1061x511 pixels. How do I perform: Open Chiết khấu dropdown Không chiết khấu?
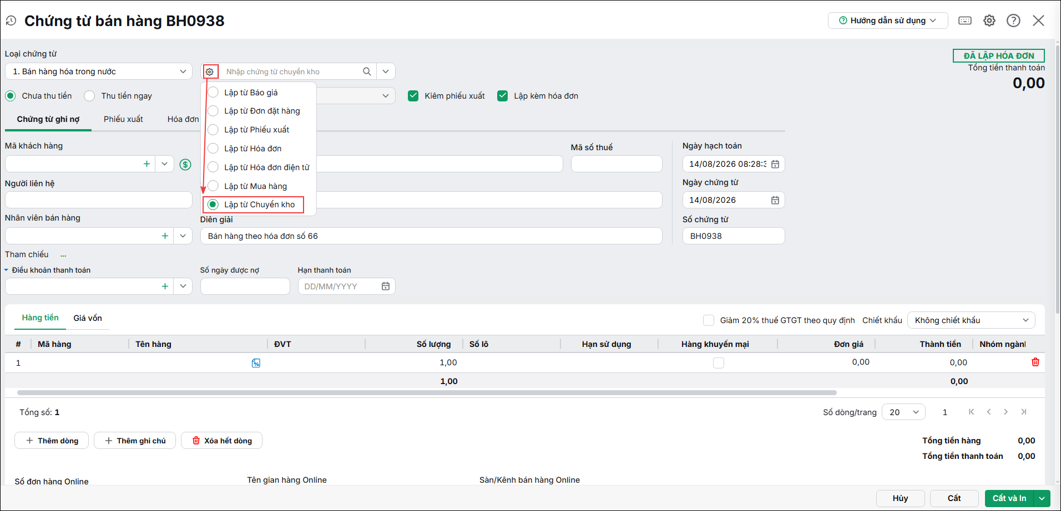coord(971,320)
